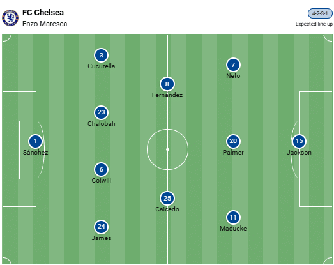Open the FC Chelsea team name link
The height and width of the screenshot is (265, 334).
click(x=43, y=13)
